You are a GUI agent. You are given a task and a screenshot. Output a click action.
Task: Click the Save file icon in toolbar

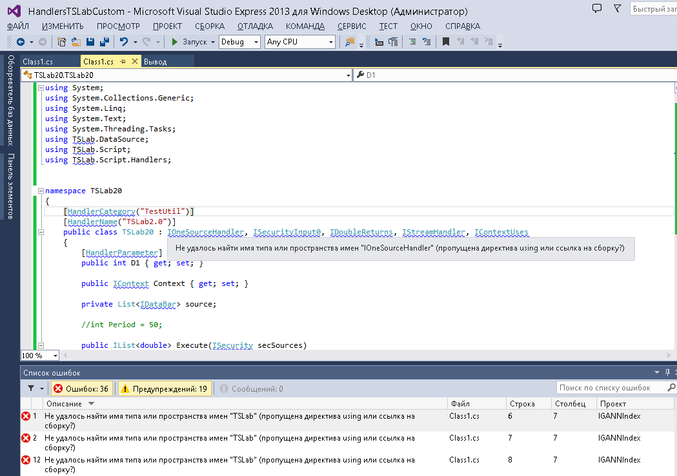click(90, 42)
